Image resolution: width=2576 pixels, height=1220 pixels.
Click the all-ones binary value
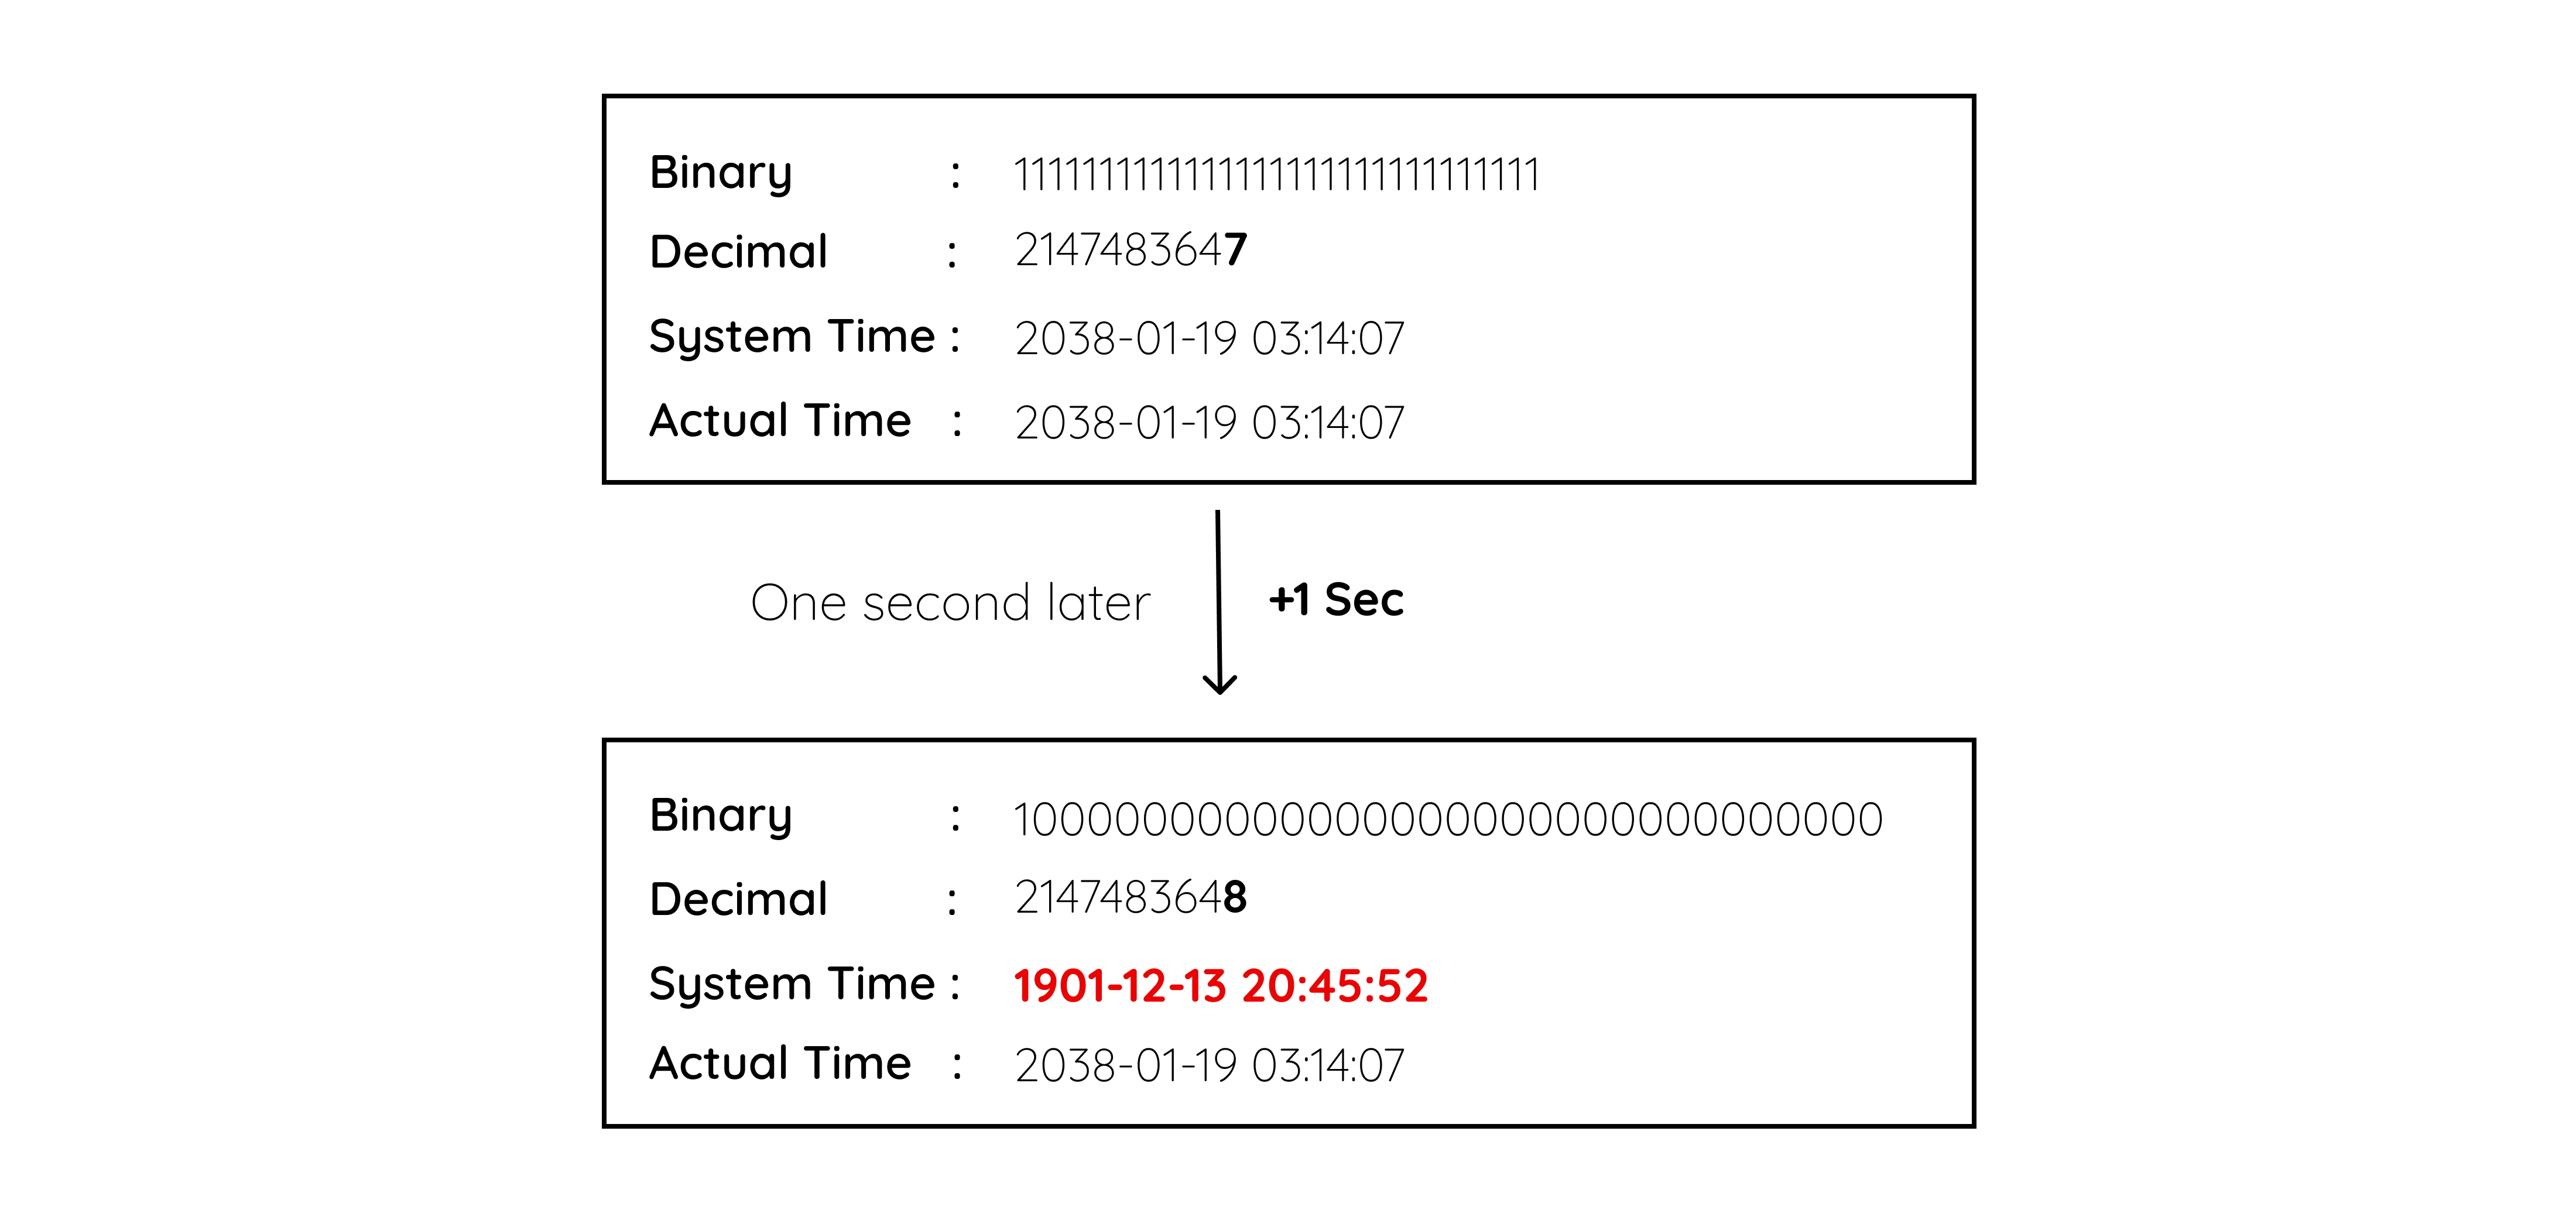coord(1276,175)
